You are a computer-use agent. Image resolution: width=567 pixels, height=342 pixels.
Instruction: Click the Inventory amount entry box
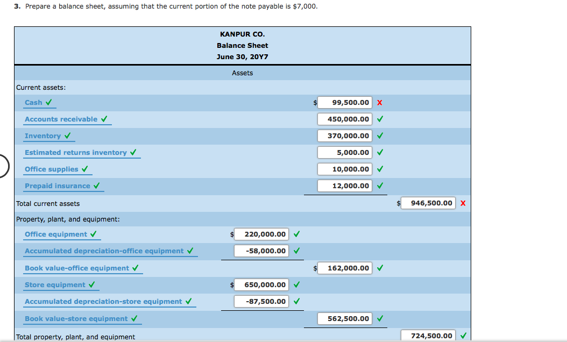coord(345,136)
